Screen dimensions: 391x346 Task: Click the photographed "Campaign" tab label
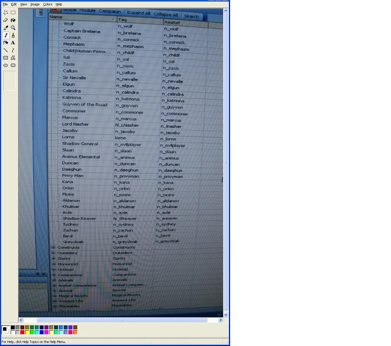(x=110, y=11)
